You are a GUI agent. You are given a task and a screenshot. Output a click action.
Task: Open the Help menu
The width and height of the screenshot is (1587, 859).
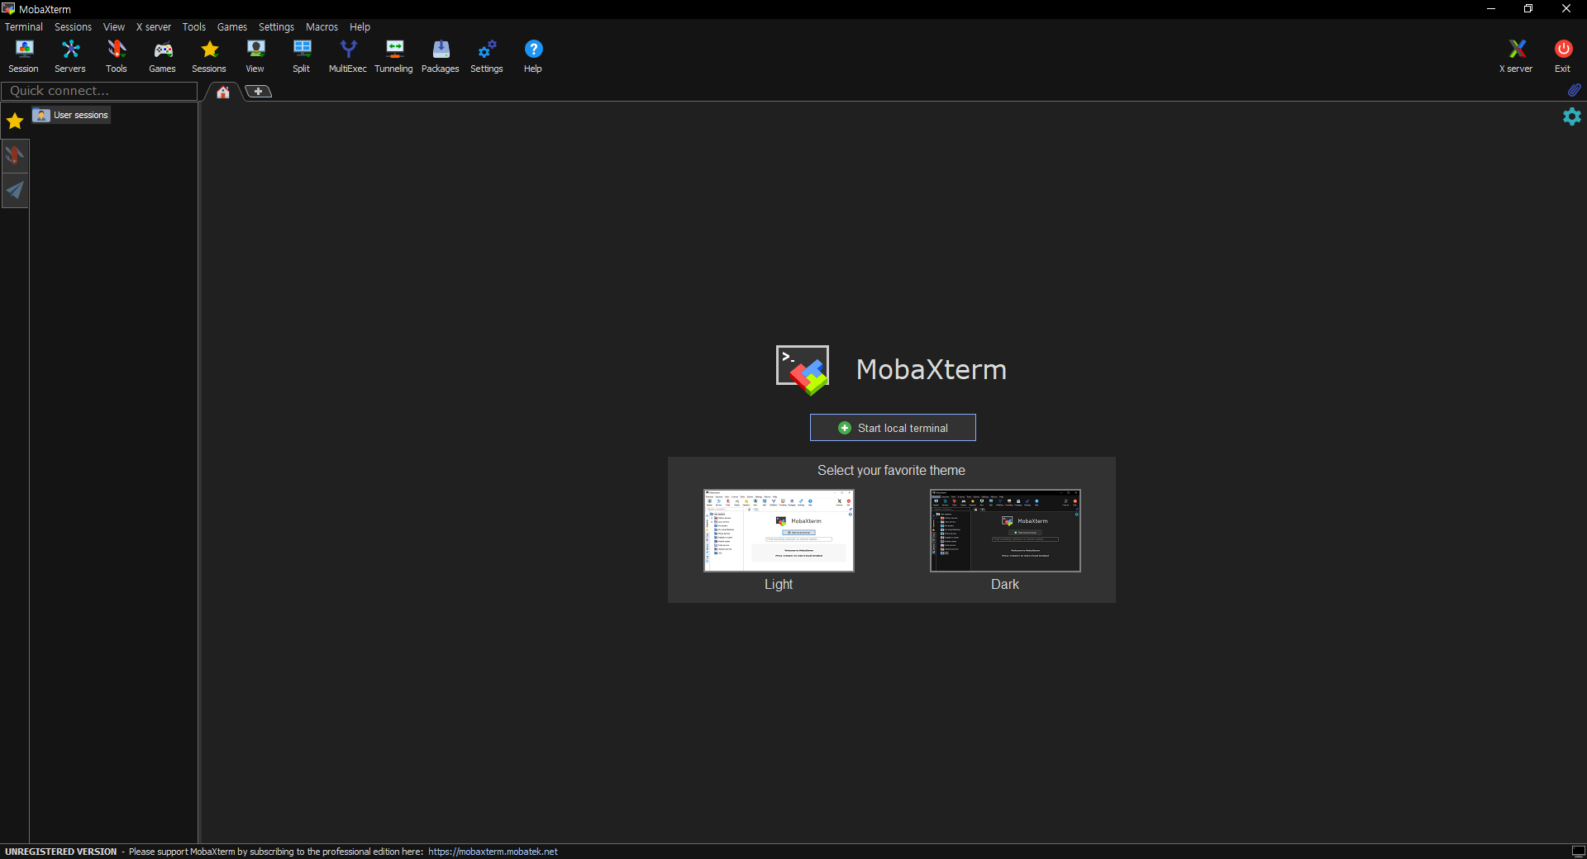pyautogui.click(x=360, y=27)
